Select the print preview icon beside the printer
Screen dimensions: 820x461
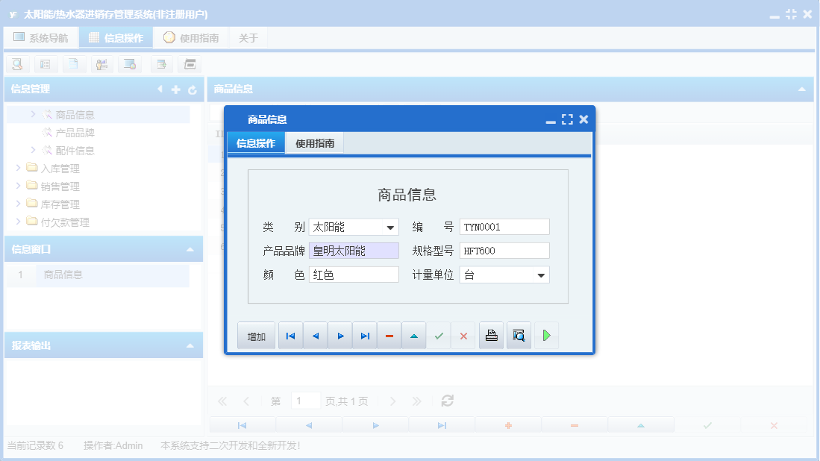tap(519, 335)
